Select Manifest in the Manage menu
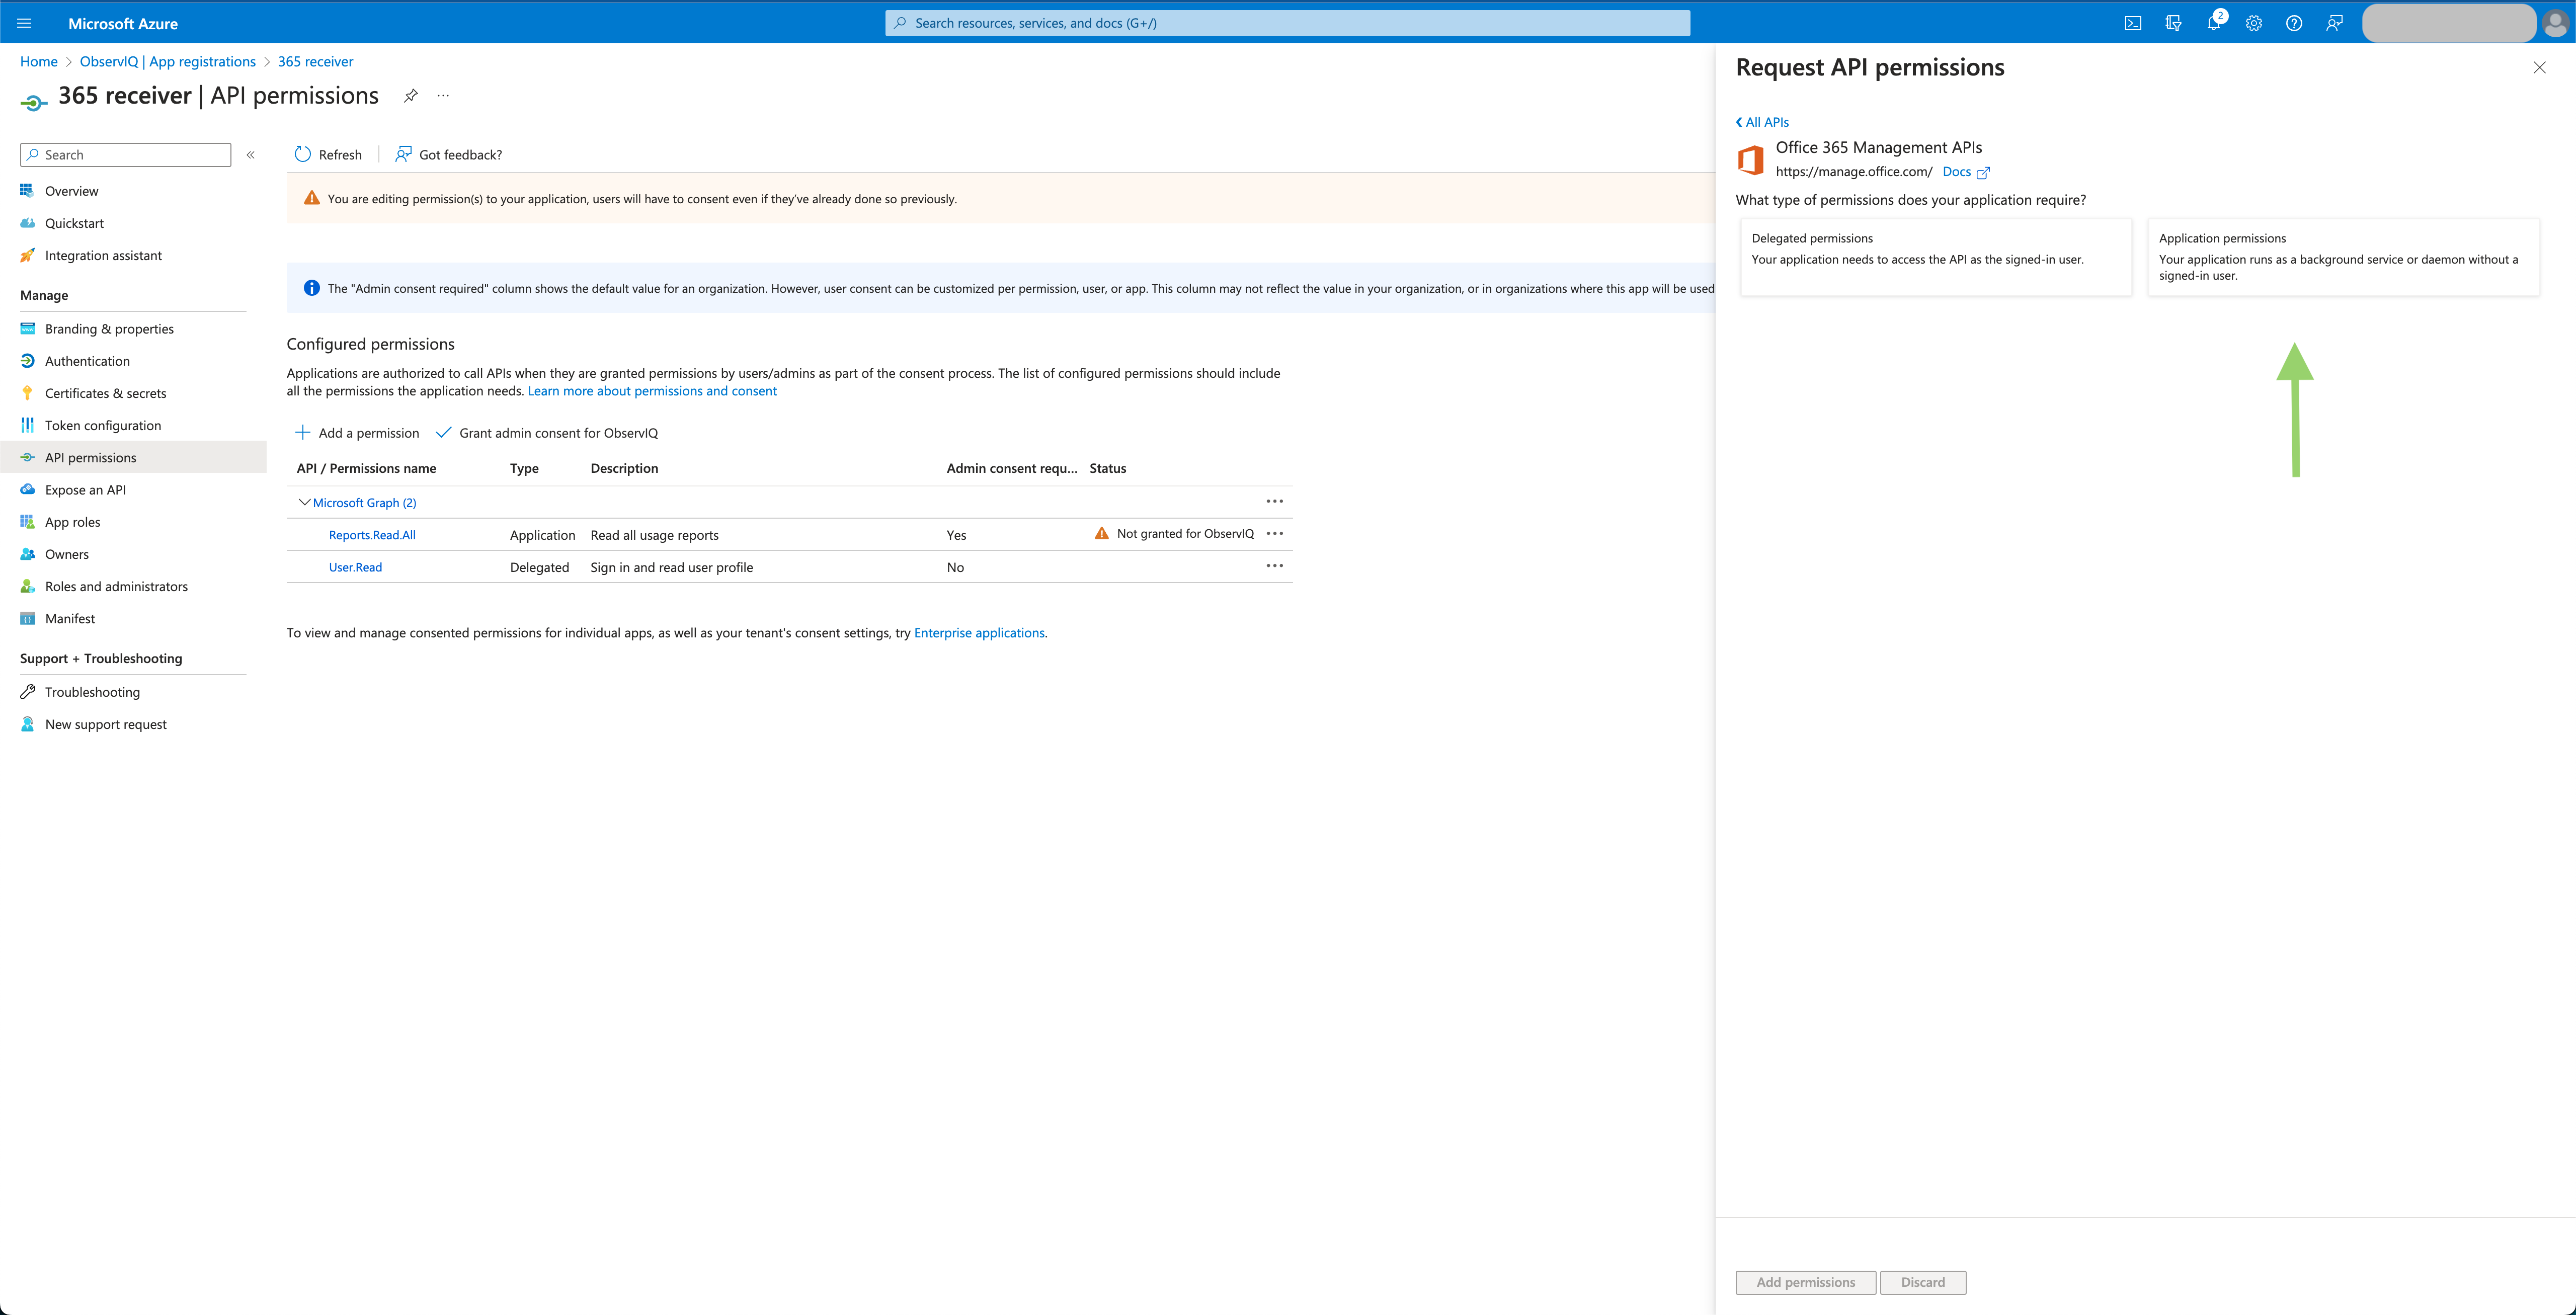The image size is (2576, 1315). pyautogui.click(x=70, y=618)
